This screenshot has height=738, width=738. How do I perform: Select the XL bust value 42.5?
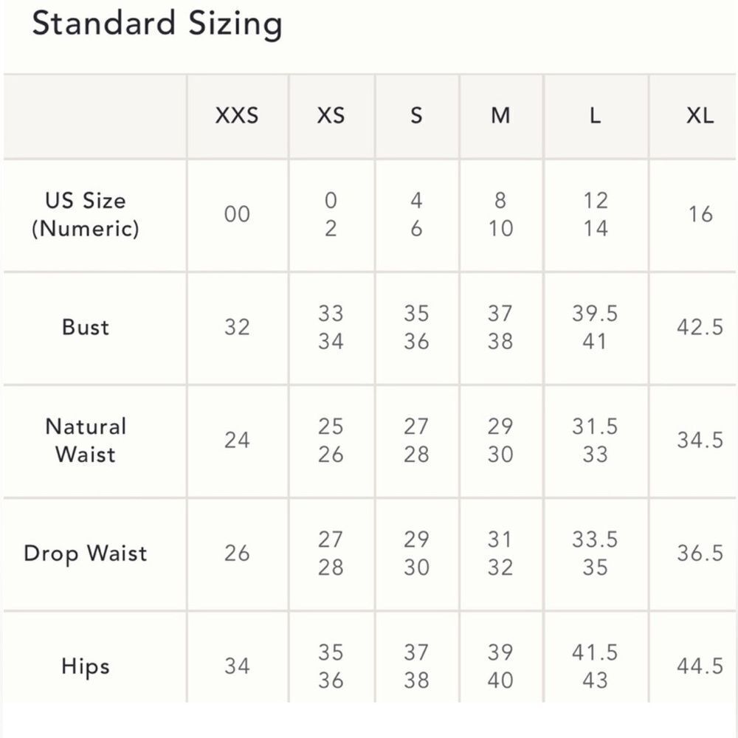pyautogui.click(x=700, y=327)
